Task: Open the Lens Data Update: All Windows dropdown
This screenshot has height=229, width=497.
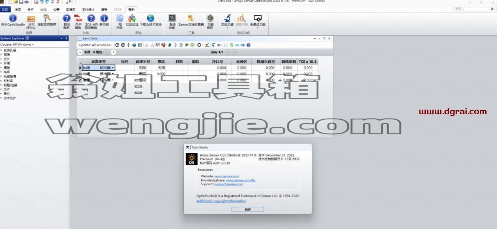Action: point(96,45)
